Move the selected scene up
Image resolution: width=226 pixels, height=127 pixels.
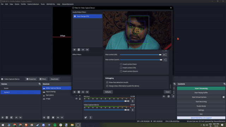point(16,117)
